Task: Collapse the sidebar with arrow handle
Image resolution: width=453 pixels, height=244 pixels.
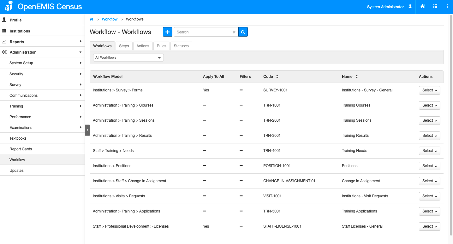Action: click(87, 130)
